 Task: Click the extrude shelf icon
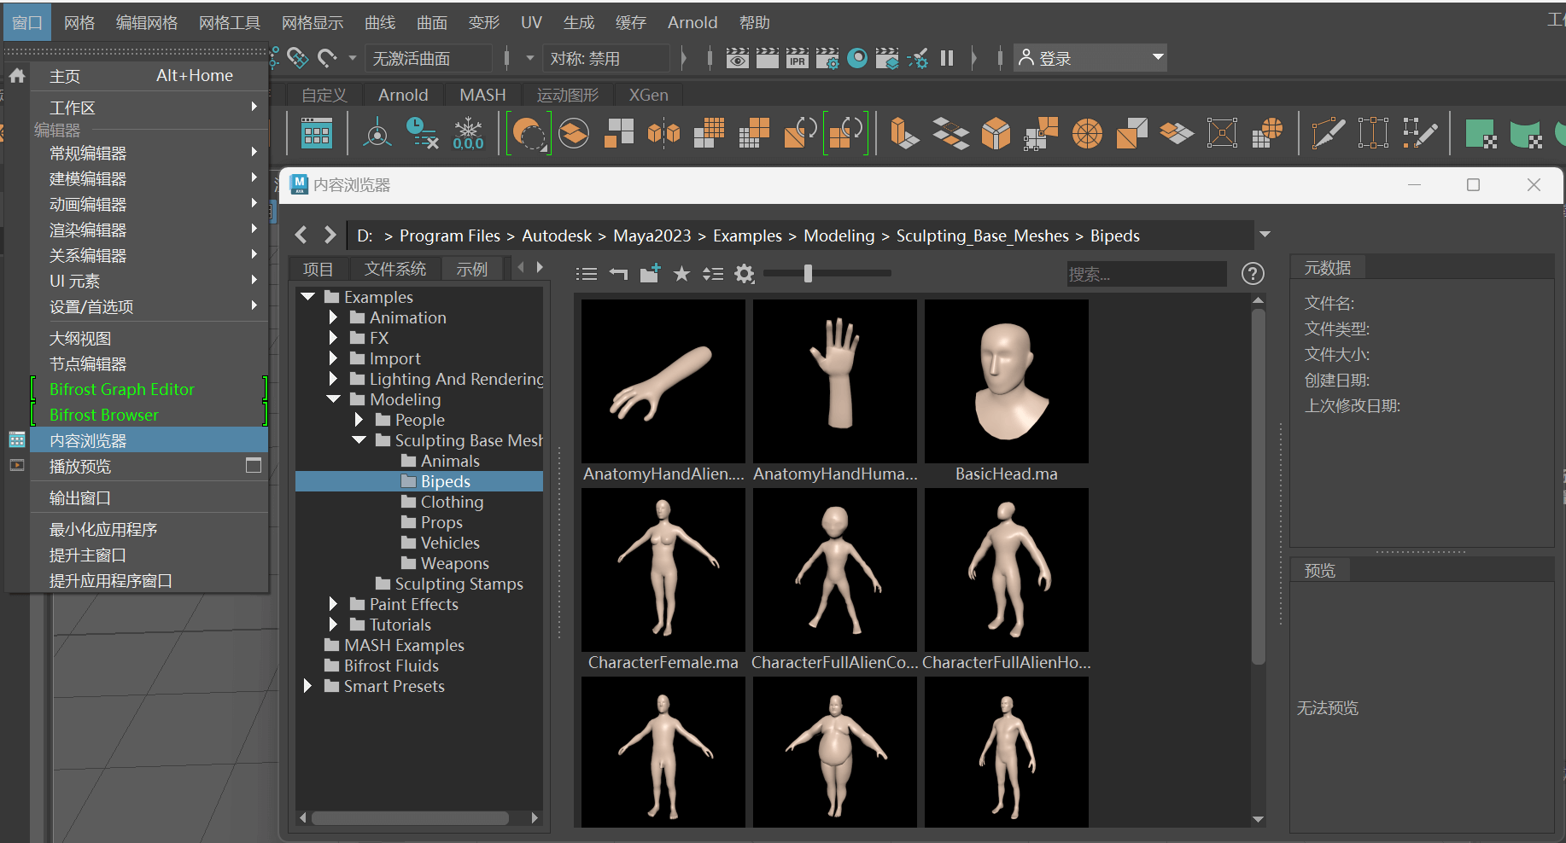(904, 134)
